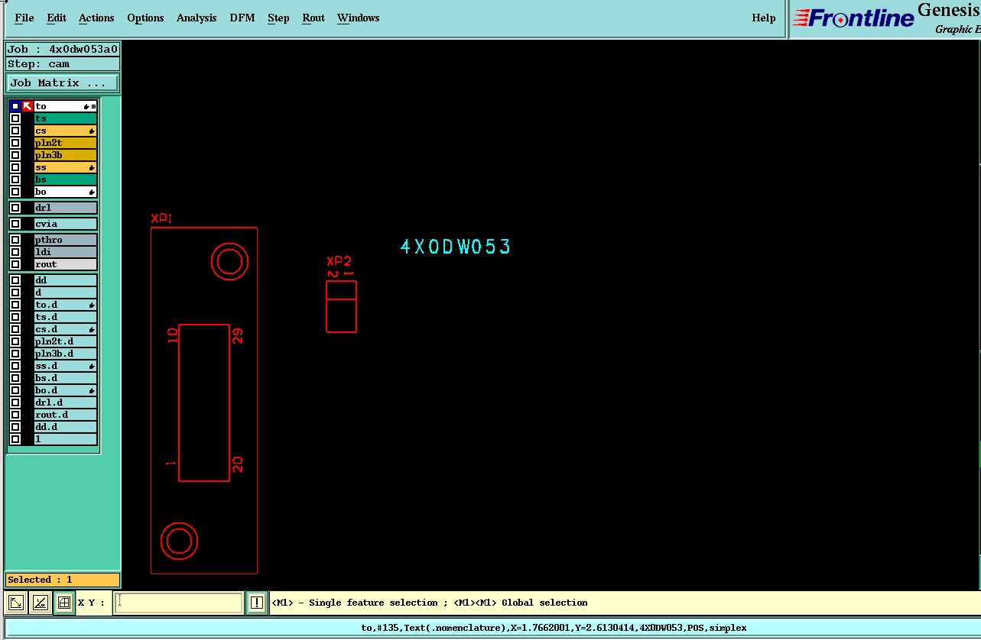The width and height of the screenshot is (981, 640).
Task: Select the 'ss' layer name
Action: (x=66, y=167)
